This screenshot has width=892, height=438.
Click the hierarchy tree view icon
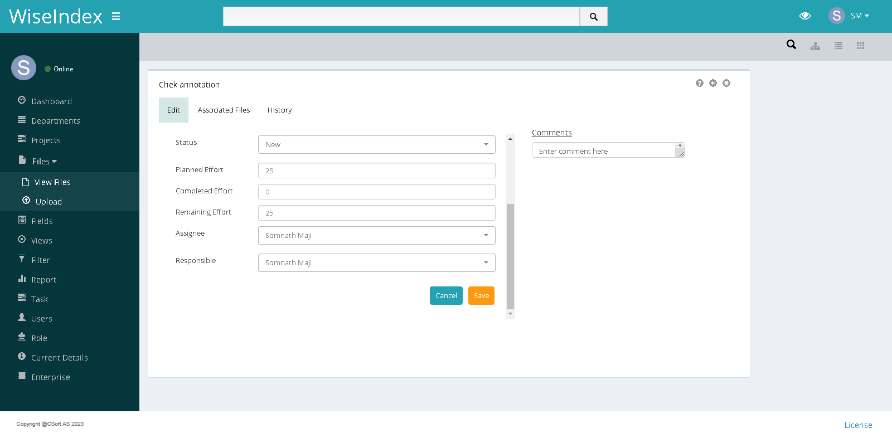[815, 46]
